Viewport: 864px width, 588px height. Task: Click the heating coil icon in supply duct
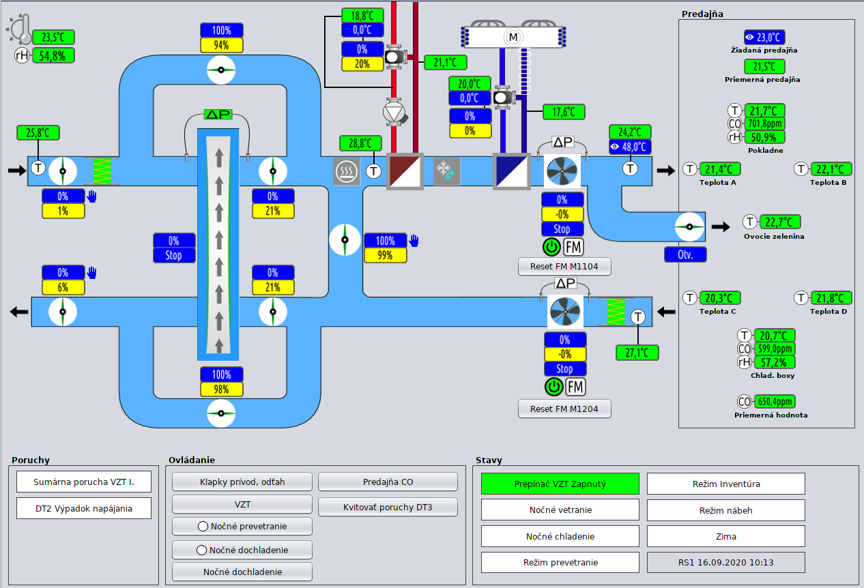coord(346,171)
